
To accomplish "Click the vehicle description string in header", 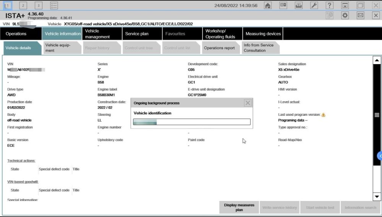I will [128, 24].
